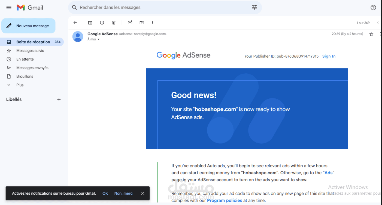Add a new label with plus icon
Image resolution: width=382 pixels, height=205 pixels.
(59, 100)
